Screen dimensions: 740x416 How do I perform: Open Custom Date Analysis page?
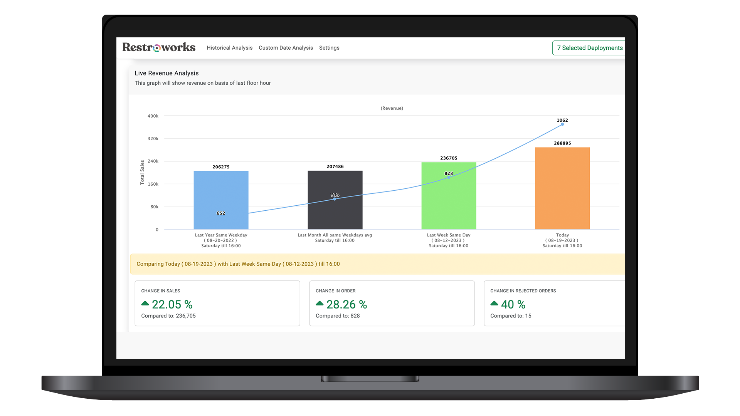(x=286, y=48)
